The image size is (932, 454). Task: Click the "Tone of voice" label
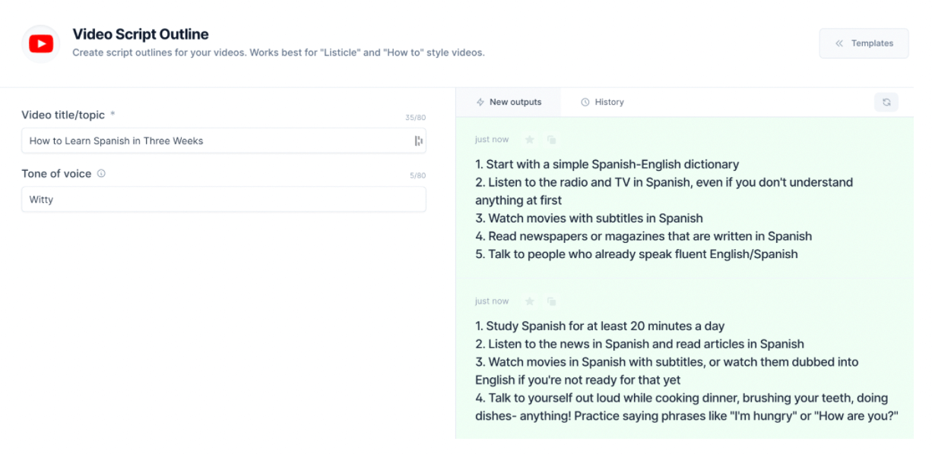click(56, 174)
